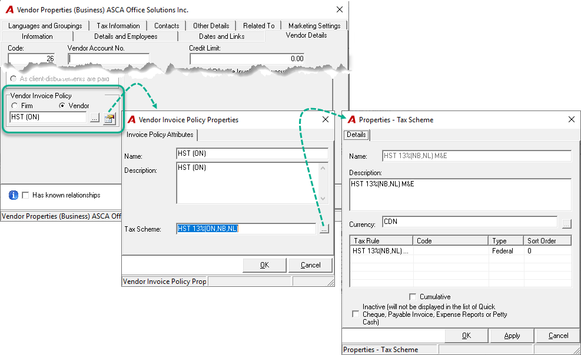
Task: Click the vendor Code field
Action: pos(32,58)
